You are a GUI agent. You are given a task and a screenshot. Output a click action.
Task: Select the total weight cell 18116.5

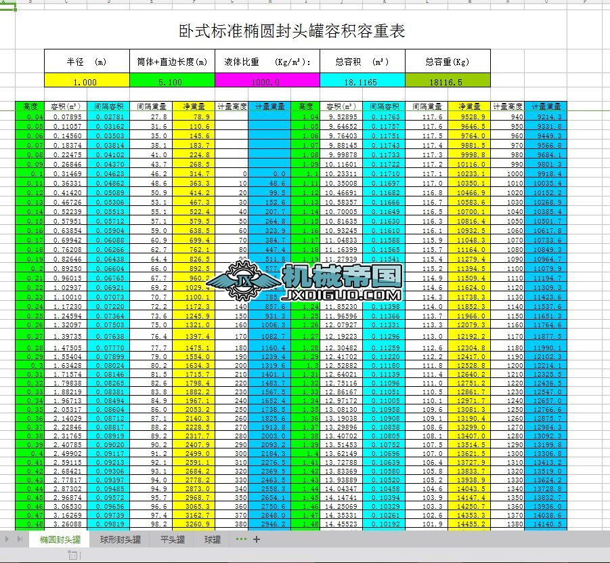448,81
